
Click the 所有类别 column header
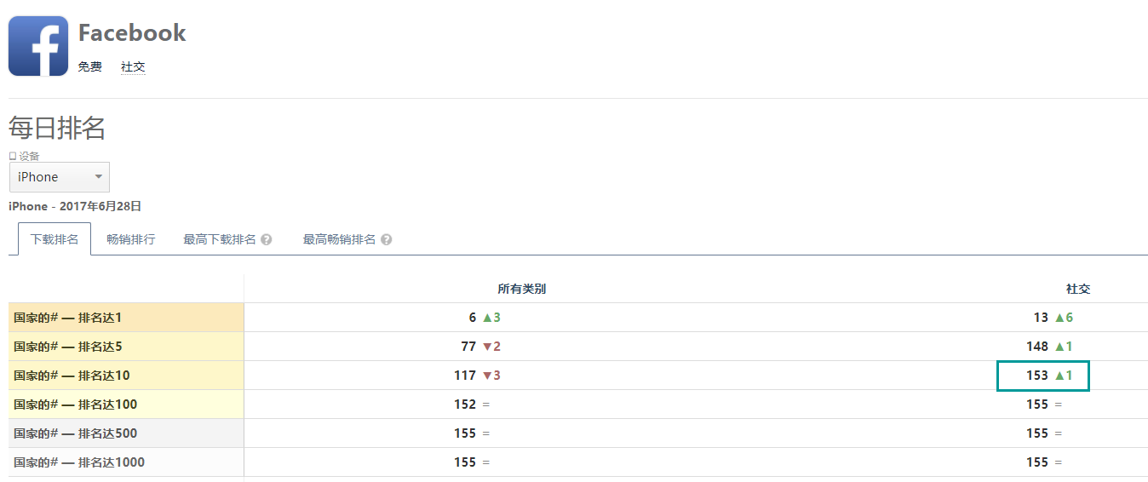pos(521,289)
